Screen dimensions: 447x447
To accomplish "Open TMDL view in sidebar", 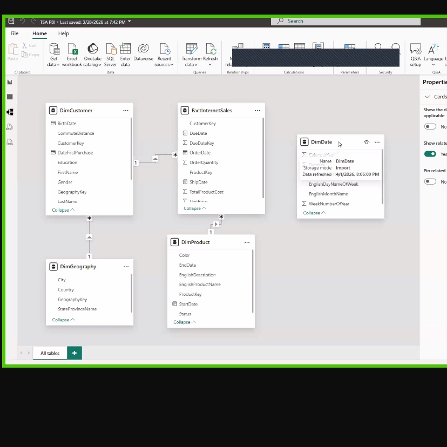I will point(10,142).
